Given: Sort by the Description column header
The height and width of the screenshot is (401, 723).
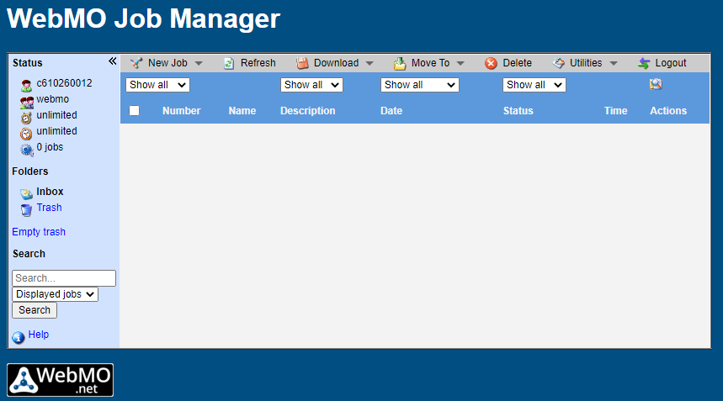Looking at the screenshot, I should pyautogui.click(x=307, y=111).
